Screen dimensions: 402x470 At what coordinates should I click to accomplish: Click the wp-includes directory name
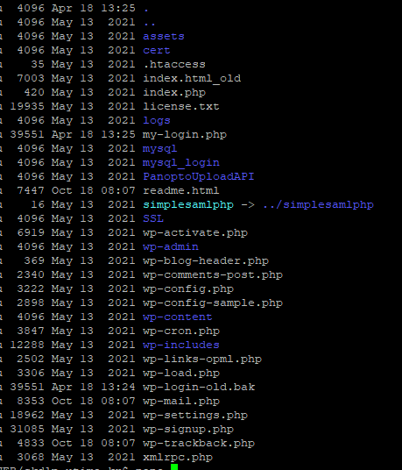coord(181,345)
